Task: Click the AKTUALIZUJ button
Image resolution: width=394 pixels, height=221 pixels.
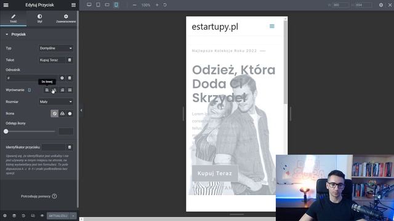Action: click(58, 215)
